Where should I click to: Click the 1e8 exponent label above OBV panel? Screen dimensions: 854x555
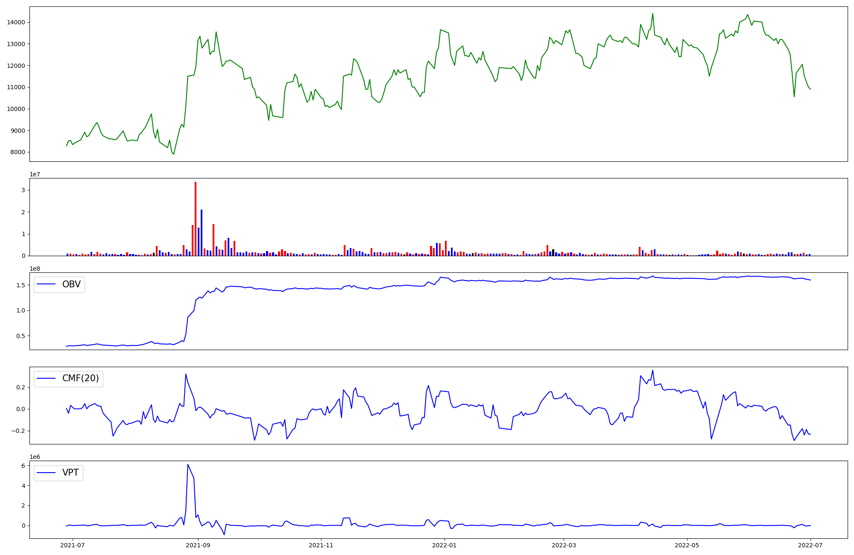(x=35, y=269)
